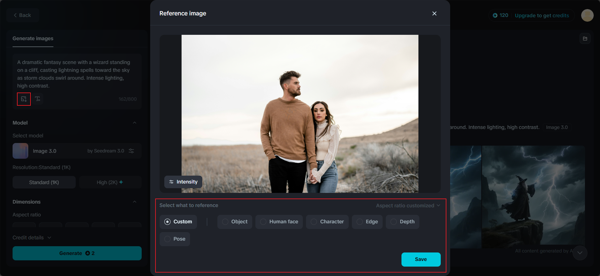This screenshot has width=600, height=276.
Task: Open the generated wizard on cliff image
Action: [533, 197]
